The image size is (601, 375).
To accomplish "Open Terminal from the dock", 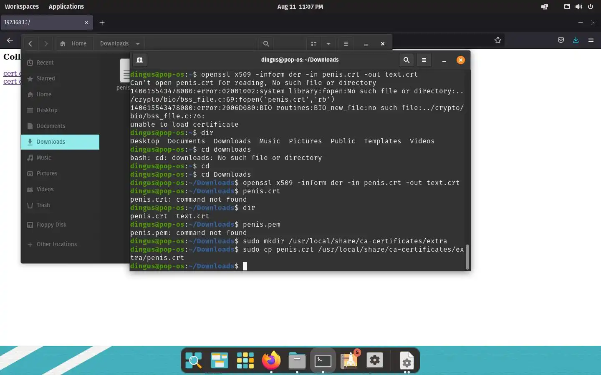I will tap(323, 361).
